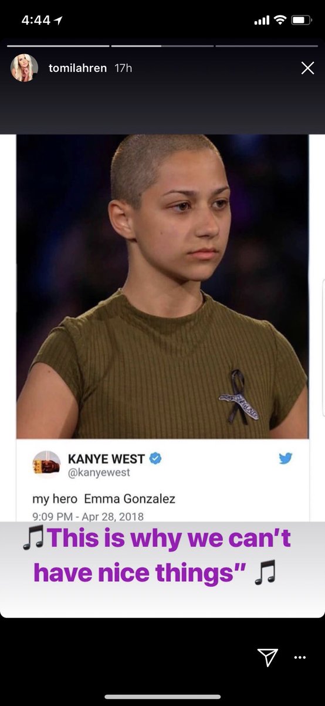Close the story with the X
The image size is (325, 706).
pyautogui.click(x=307, y=68)
